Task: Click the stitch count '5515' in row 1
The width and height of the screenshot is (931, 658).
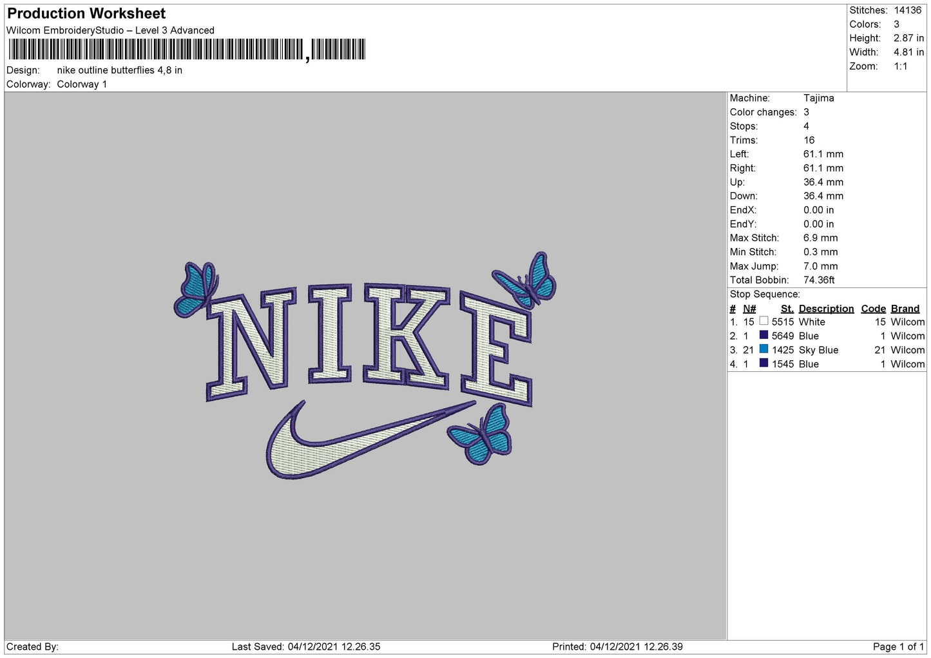Action: point(783,322)
